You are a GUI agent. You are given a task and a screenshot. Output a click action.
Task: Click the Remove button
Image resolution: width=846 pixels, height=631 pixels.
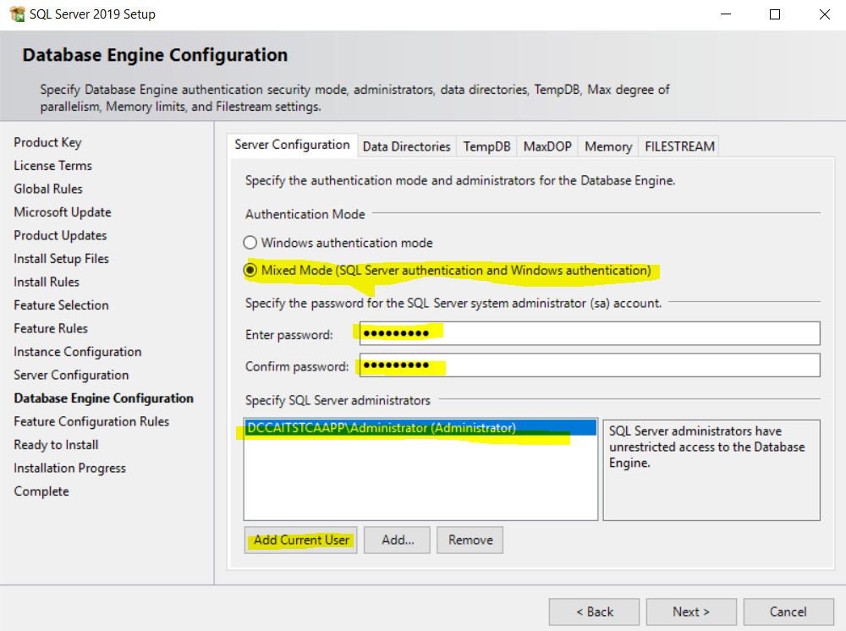[x=470, y=540]
